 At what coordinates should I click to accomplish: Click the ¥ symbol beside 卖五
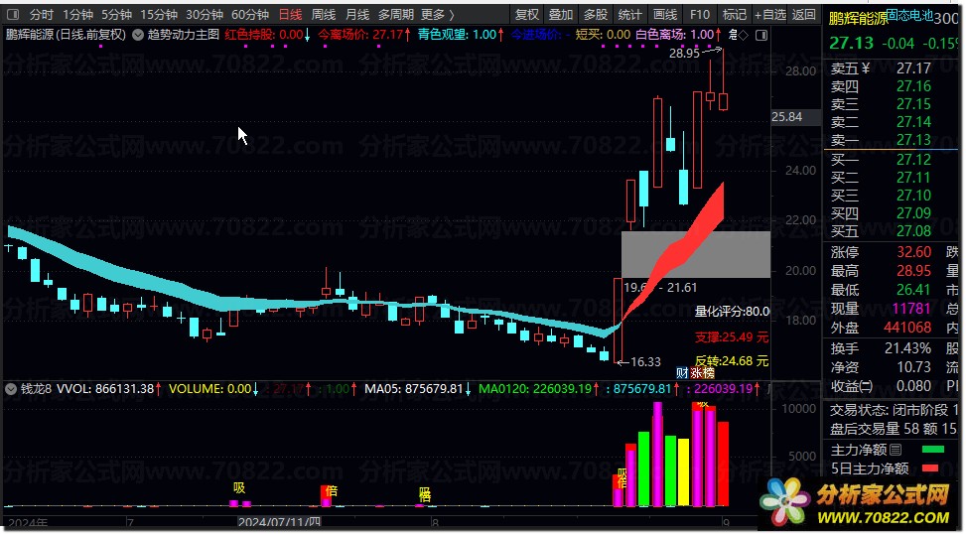(866, 68)
